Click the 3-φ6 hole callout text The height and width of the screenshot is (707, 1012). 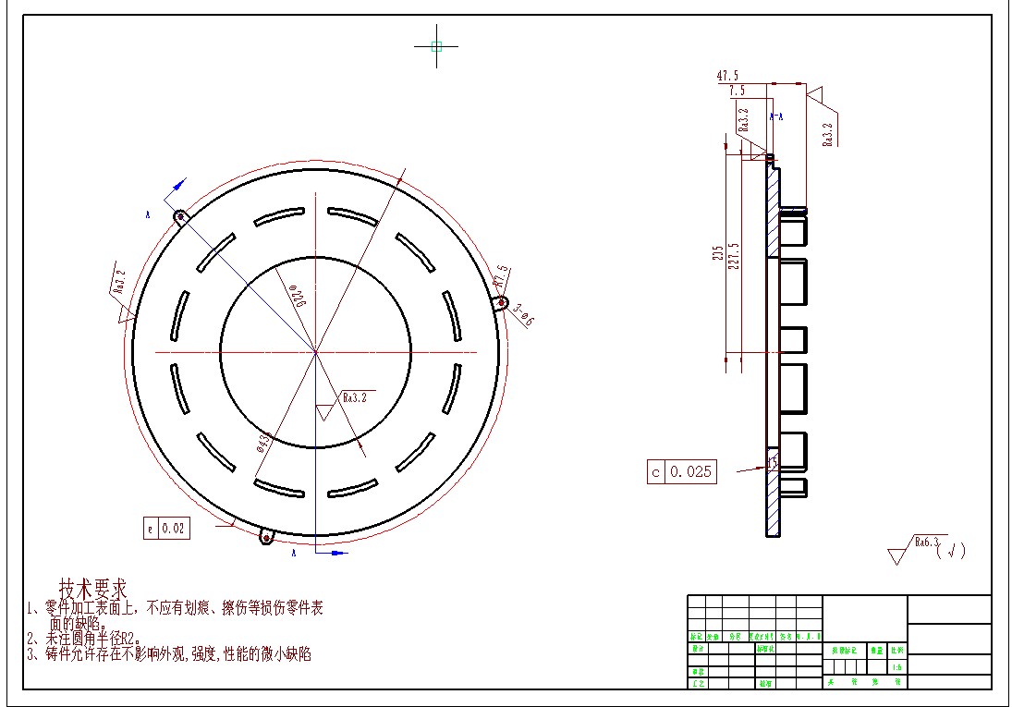tap(525, 315)
